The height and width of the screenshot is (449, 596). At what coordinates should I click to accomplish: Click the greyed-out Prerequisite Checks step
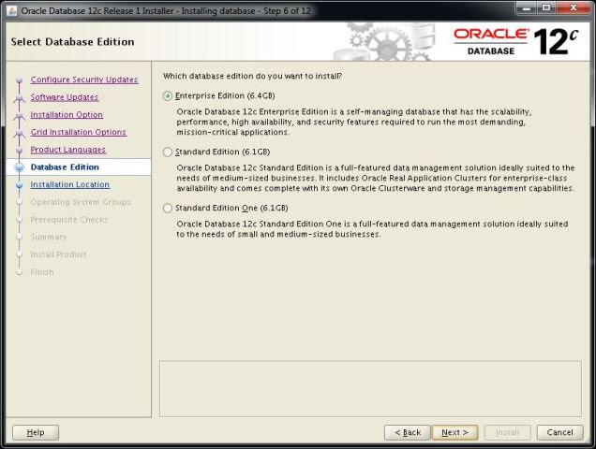pos(69,220)
